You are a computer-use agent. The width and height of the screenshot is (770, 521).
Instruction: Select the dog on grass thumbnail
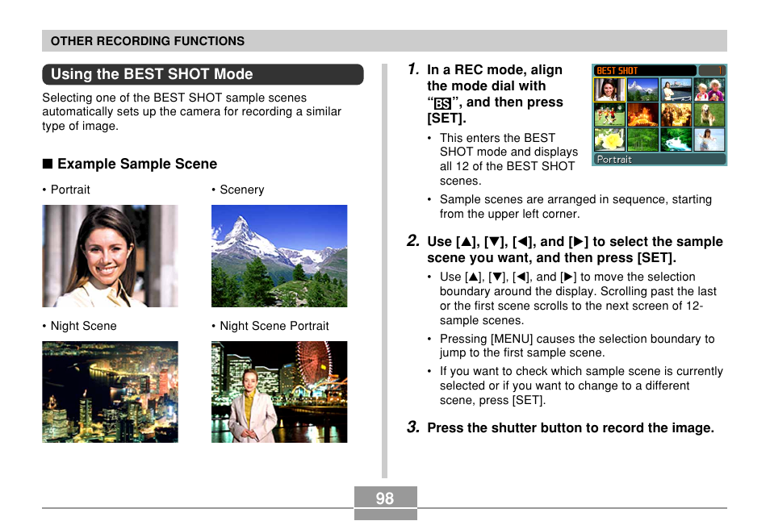[x=709, y=115]
